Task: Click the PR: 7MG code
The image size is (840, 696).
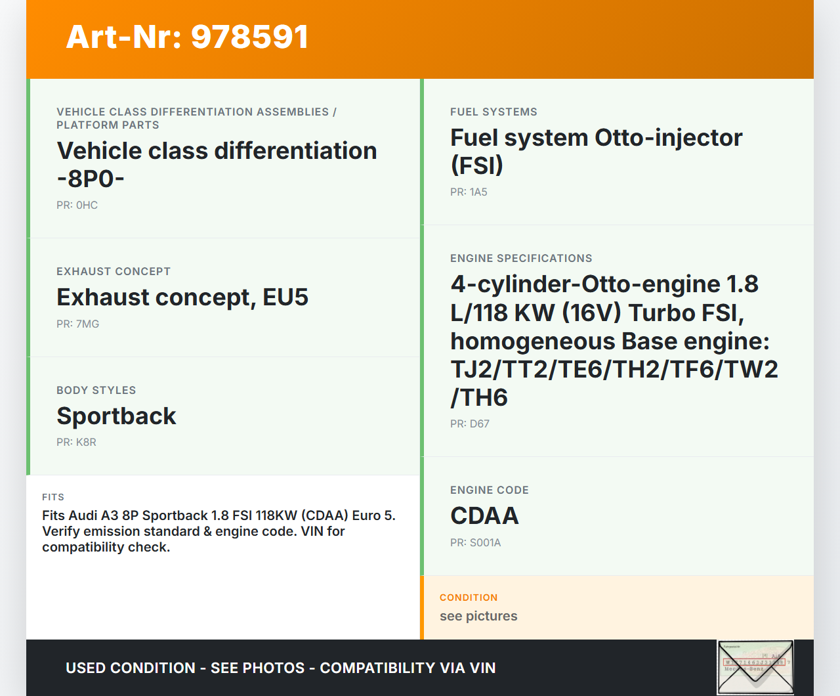Action: [x=77, y=324]
